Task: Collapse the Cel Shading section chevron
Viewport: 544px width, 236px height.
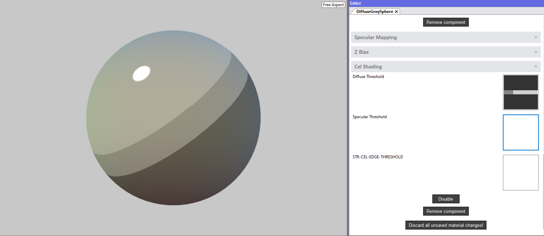Action: 535,67
